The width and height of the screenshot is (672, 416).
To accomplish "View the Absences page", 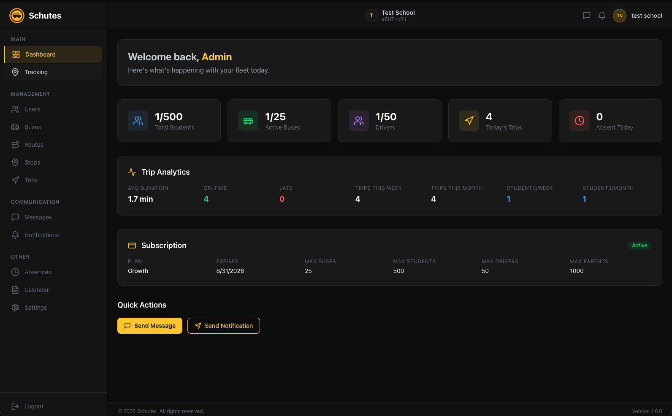I will coord(53,272).
